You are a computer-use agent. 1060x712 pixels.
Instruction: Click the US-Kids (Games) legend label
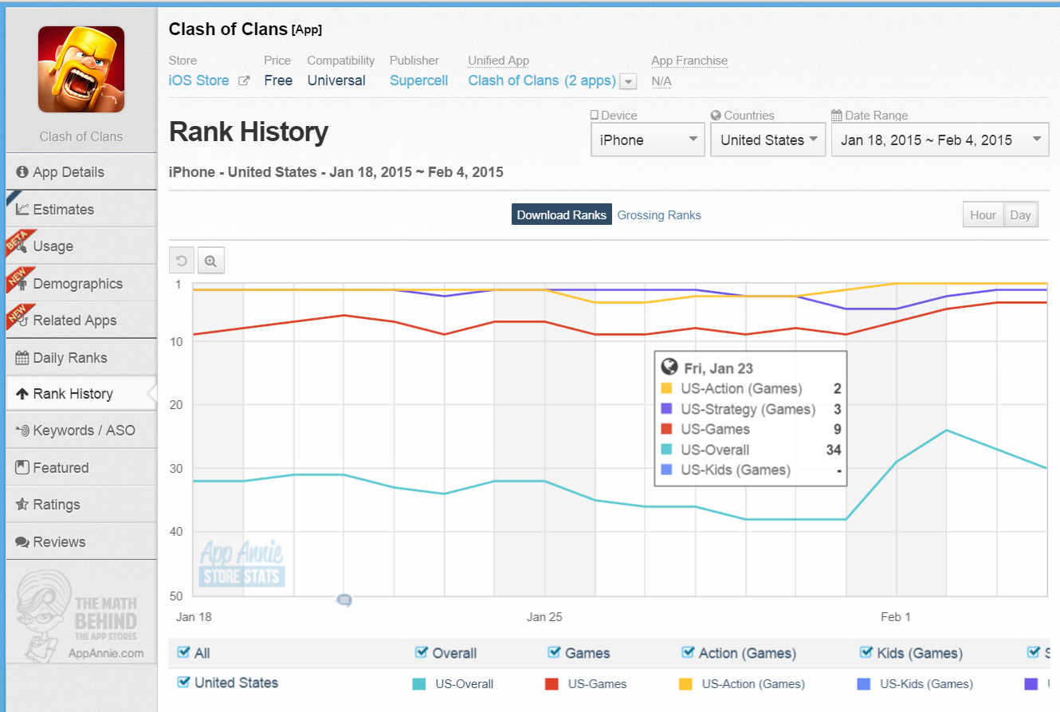pos(926,684)
